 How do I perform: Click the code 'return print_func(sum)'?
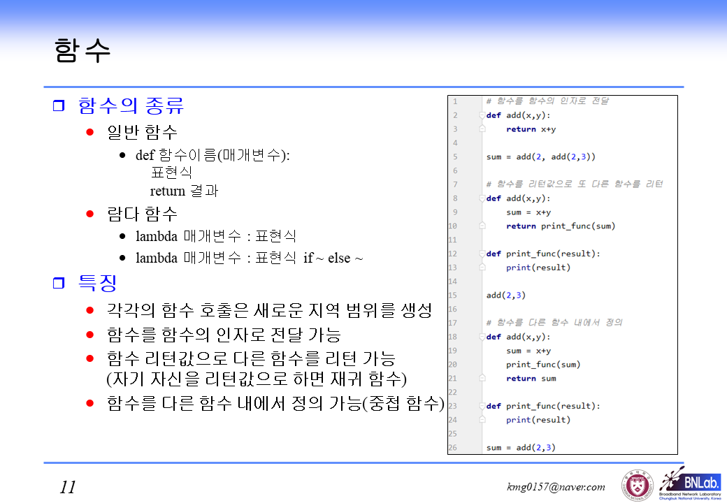pyautogui.click(x=561, y=226)
